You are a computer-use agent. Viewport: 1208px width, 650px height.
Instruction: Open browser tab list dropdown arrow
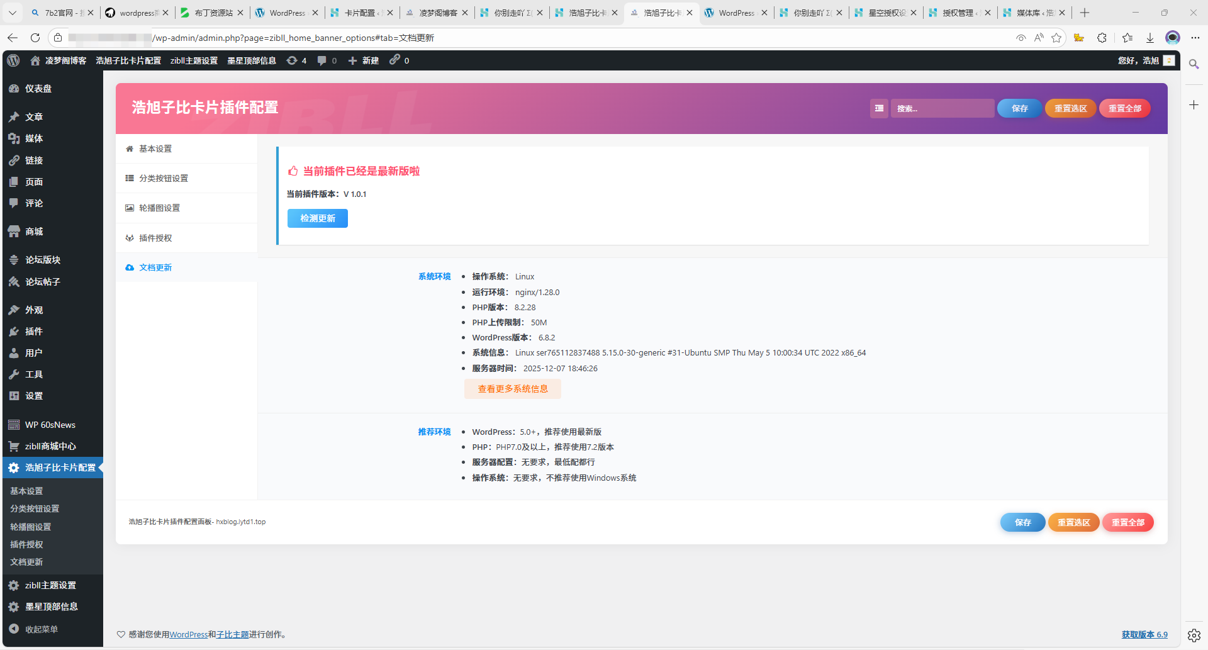click(x=13, y=13)
